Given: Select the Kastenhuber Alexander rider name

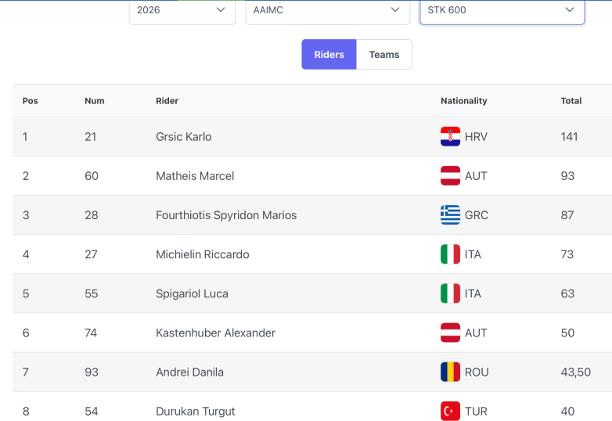Looking at the screenshot, I should [215, 333].
